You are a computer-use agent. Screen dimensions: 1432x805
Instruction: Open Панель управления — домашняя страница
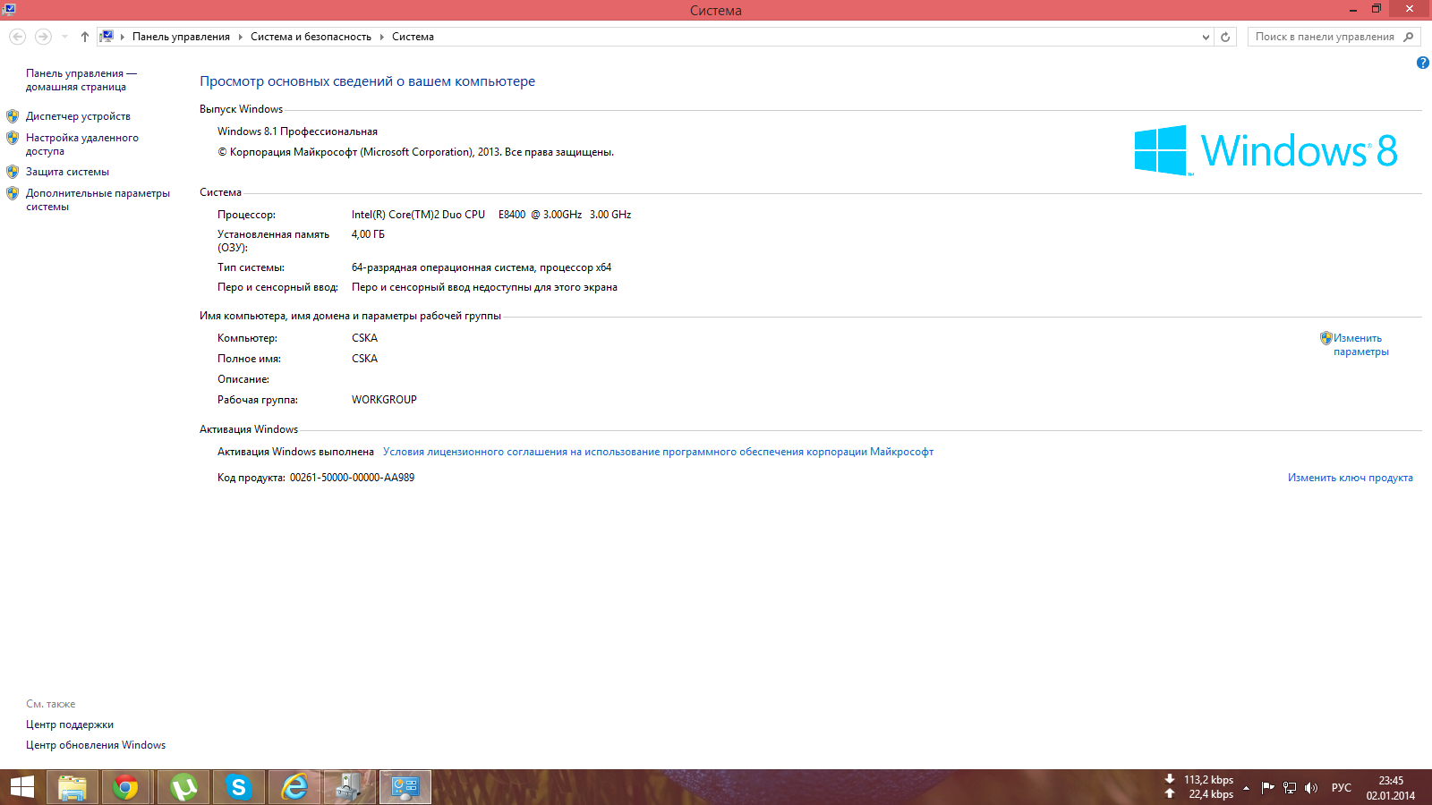click(81, 80)
